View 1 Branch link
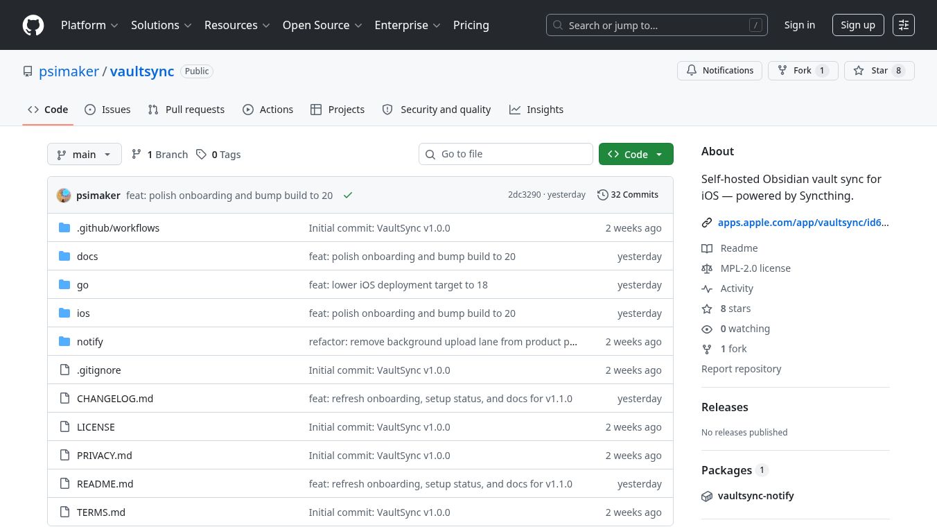Screen dimensions: 937x527 point(160,155)
